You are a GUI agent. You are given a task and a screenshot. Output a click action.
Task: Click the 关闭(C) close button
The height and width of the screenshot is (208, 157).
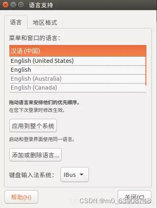(x=134, y=197)
